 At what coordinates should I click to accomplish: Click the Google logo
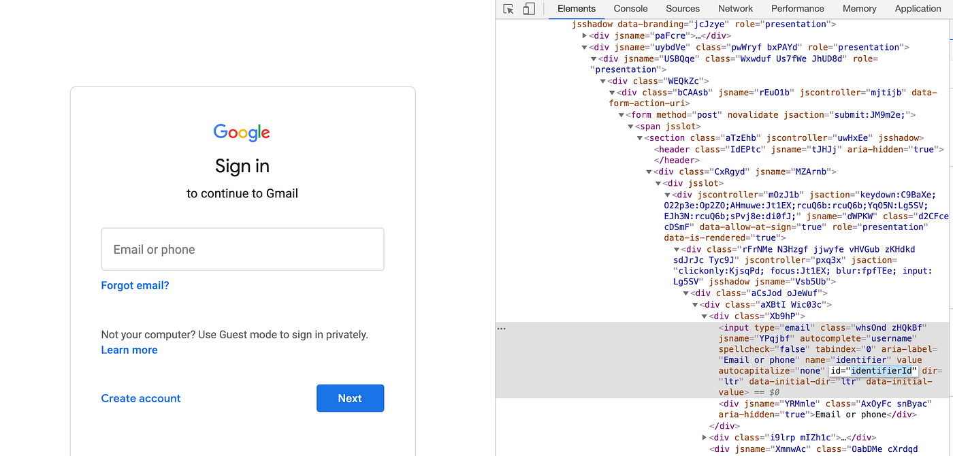click(x=242, y=132)
